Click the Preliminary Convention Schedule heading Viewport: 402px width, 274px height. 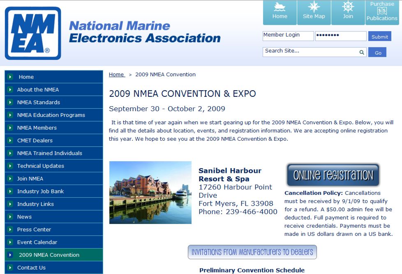click(252, 270)
